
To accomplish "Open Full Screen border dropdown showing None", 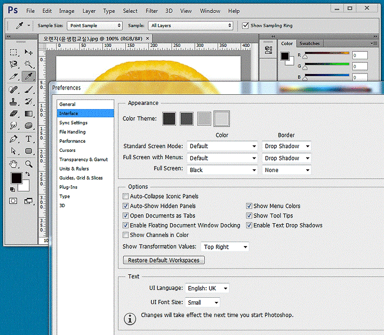I will (x=286, y=170).
